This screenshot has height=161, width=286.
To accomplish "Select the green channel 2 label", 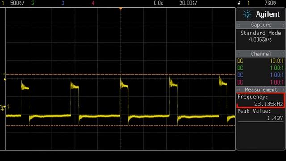I will click(33, 3).
